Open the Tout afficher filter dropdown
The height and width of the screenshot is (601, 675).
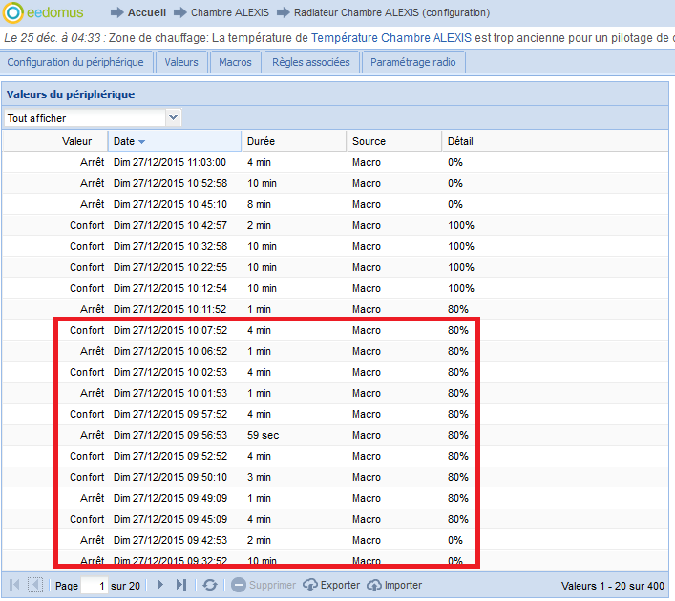(x=173, y=118)
